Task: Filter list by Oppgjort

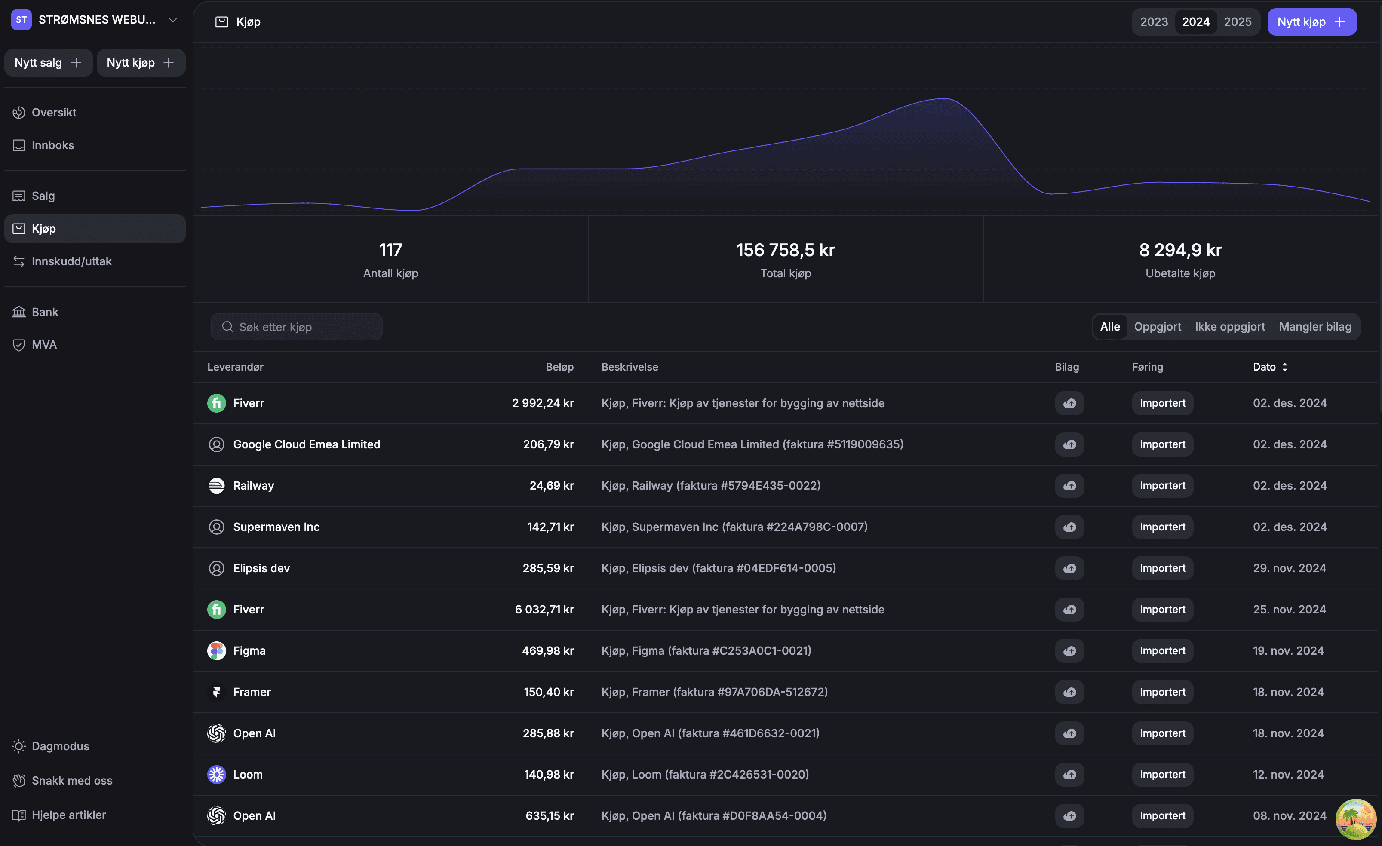Action: [1157, 326]
